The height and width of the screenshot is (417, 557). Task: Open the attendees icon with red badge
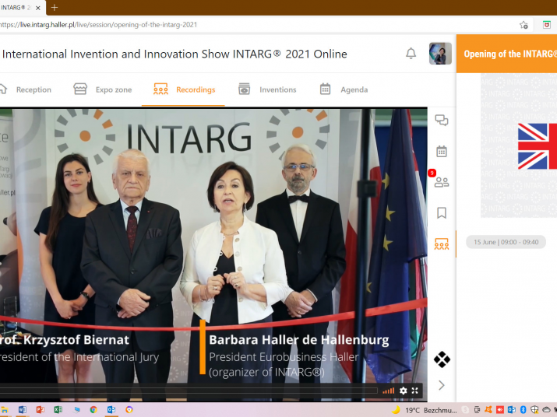tap(441, 182)
